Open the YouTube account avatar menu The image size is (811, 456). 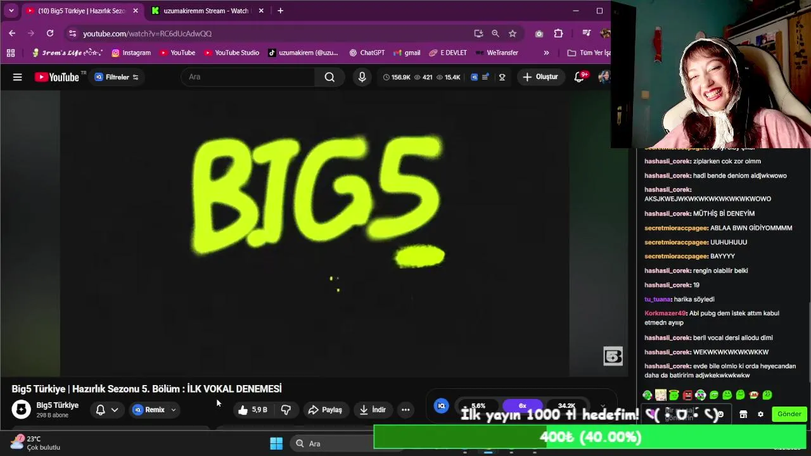[x=603, y=77]
